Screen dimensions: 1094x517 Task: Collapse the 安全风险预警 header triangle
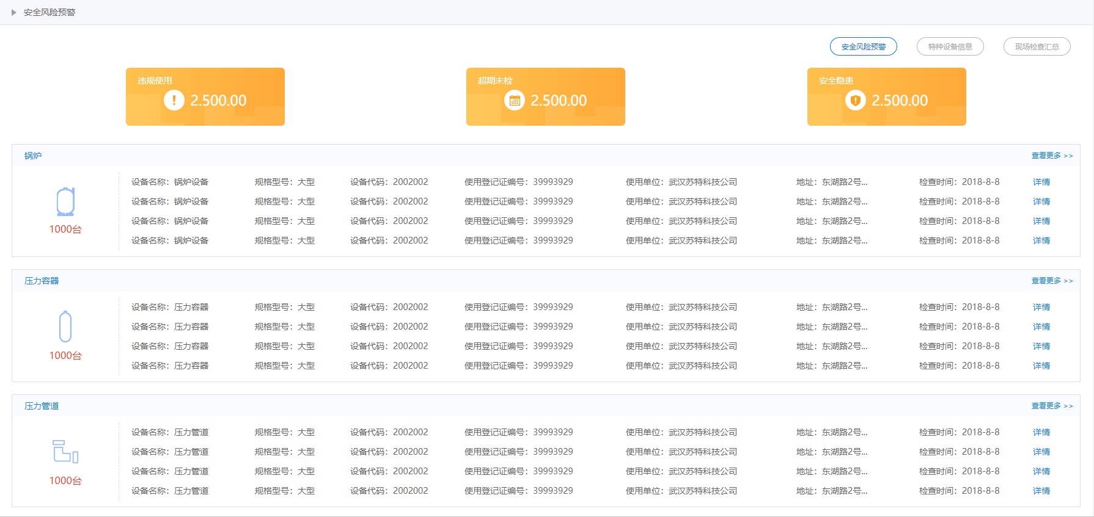(x=14, y=12)
